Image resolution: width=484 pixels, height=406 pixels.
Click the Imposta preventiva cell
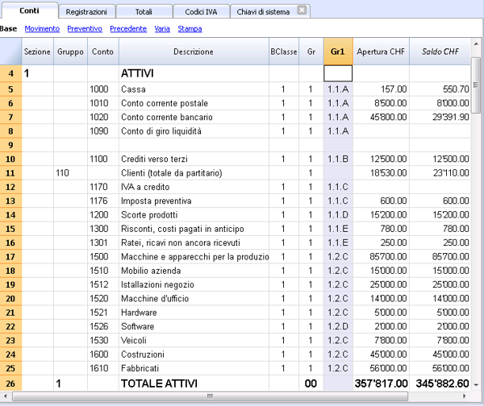click(194, 201)
